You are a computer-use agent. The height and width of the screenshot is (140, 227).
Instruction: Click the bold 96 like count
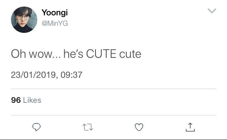click(x=16, y=100)
